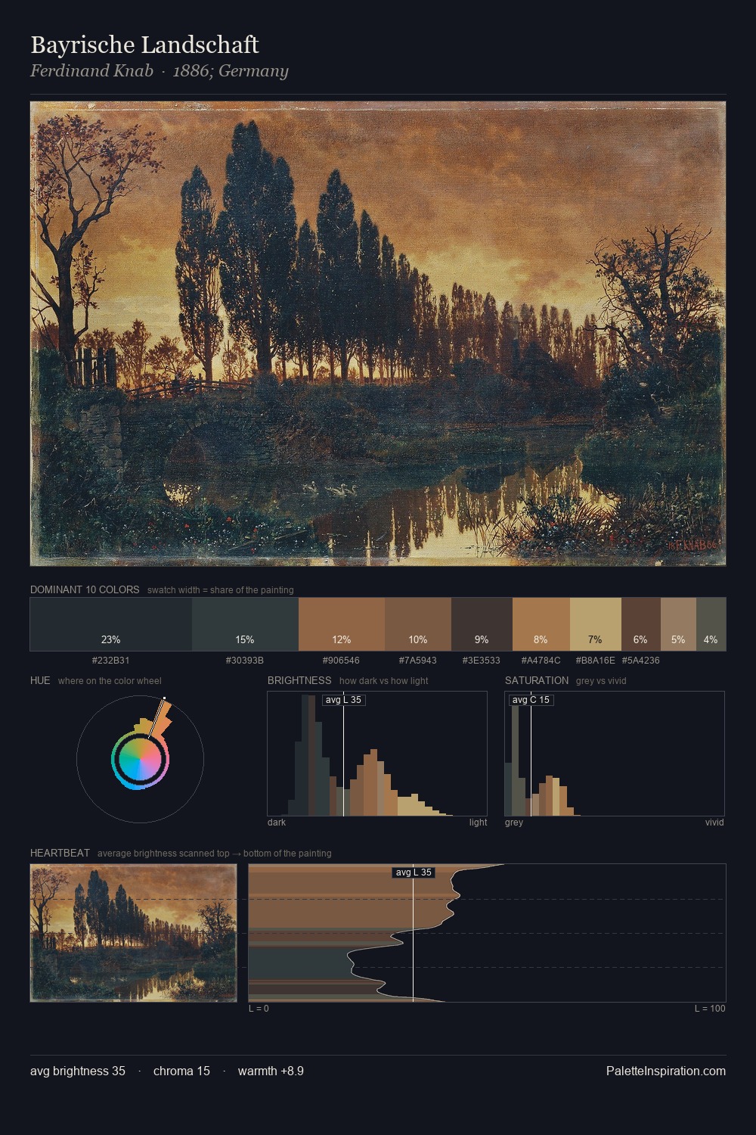756x1135 pixels.
Task: Click the hue color wheel chart
Action: 141,758
